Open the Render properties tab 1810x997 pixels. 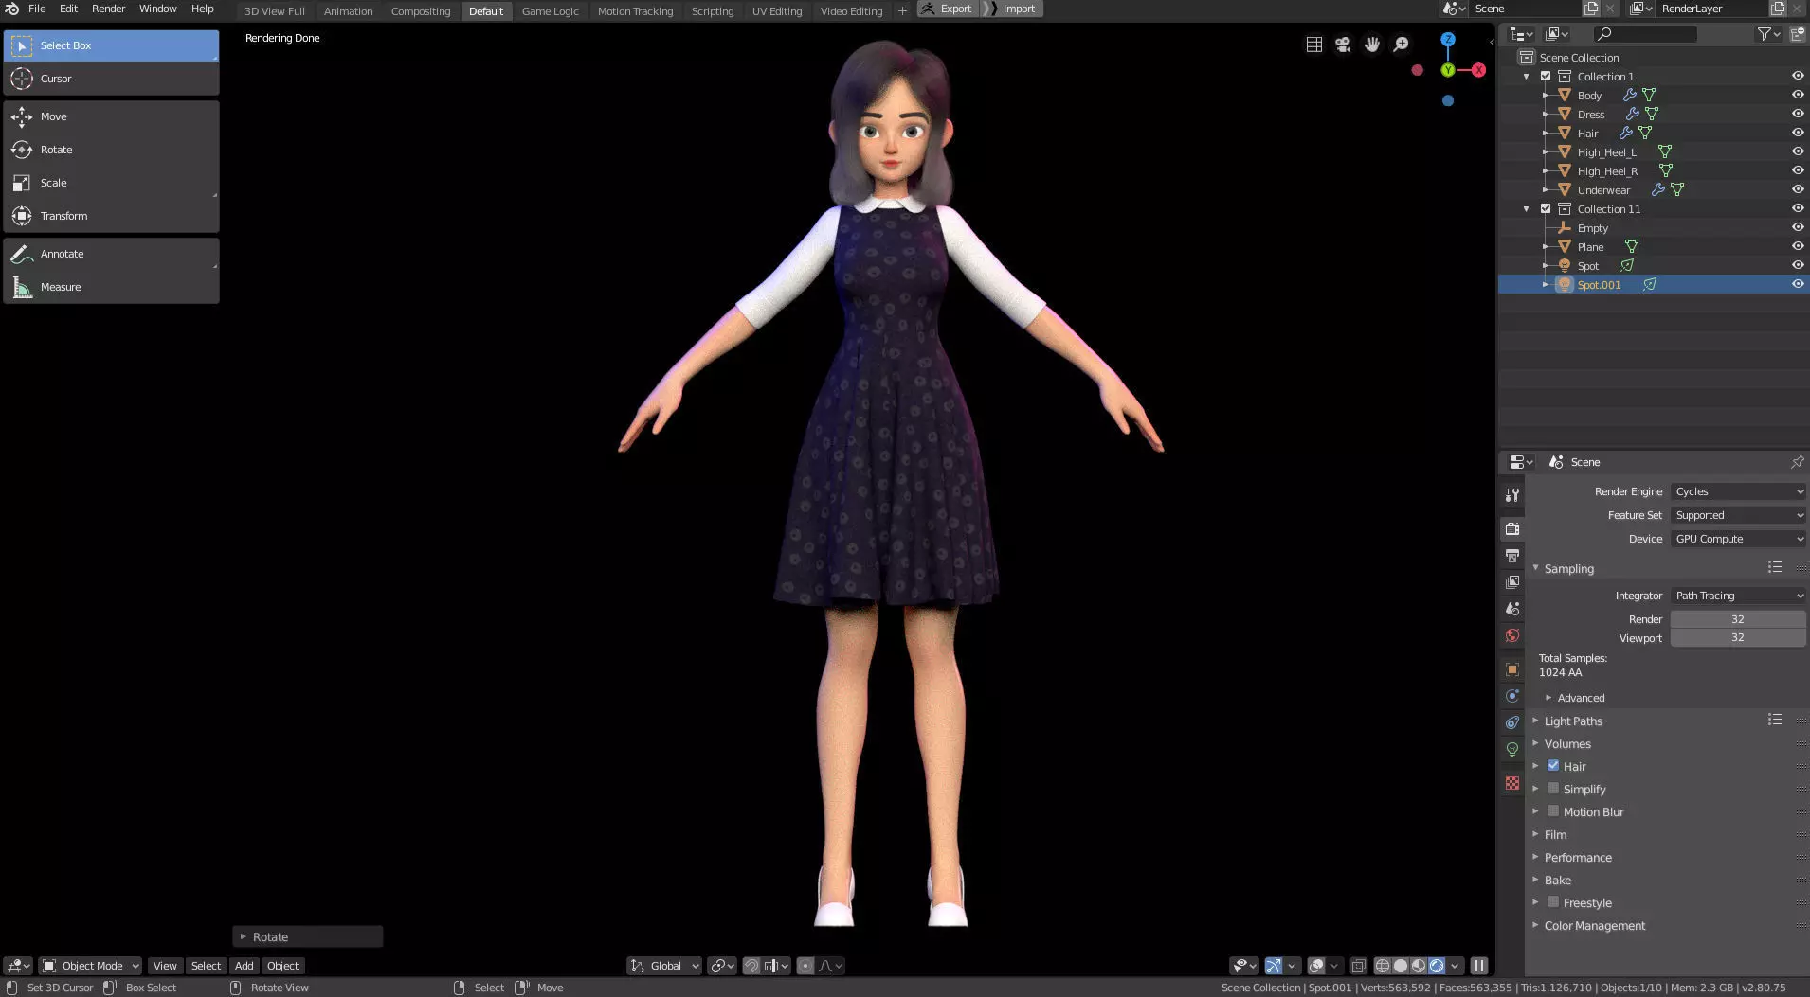(1512, 528)
